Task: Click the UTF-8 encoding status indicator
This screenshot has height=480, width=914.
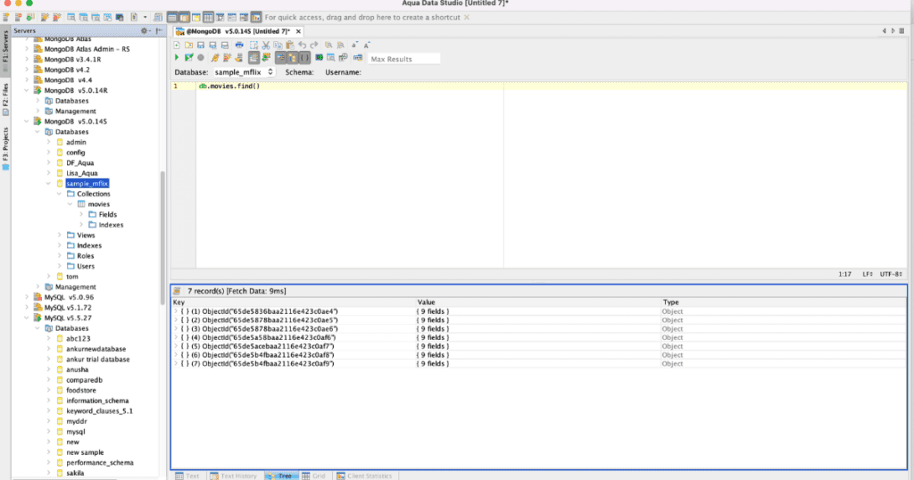Action: (x=891, y=274)
